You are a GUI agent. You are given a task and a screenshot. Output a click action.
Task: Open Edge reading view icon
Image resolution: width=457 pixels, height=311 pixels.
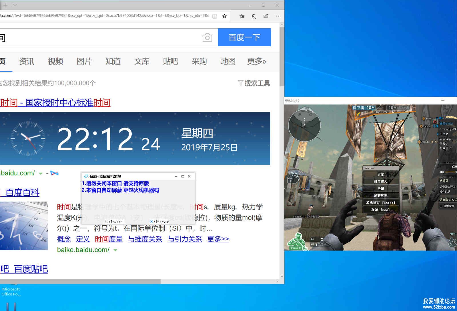[x=215, y=16]
